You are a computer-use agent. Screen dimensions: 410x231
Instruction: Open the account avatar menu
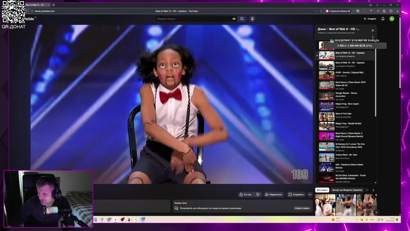[392, 19]
